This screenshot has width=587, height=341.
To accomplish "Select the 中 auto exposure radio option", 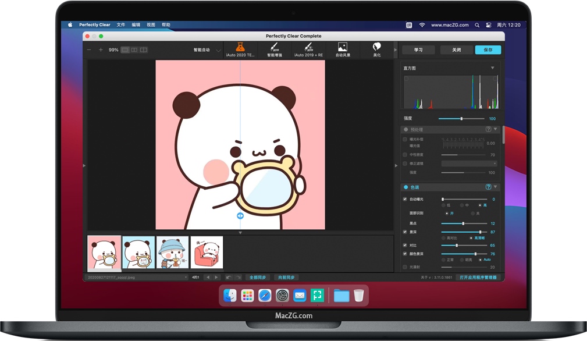I will 461,205.
